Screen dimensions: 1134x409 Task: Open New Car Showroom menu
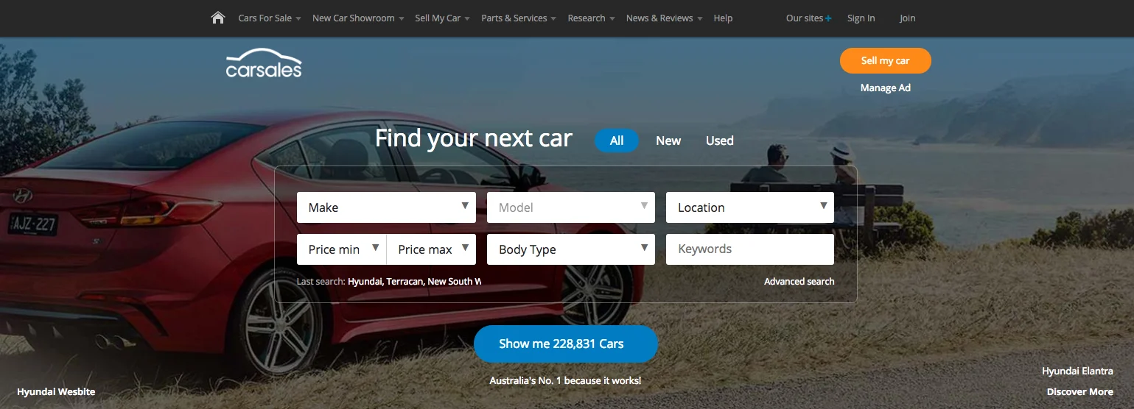coord(358,18)
